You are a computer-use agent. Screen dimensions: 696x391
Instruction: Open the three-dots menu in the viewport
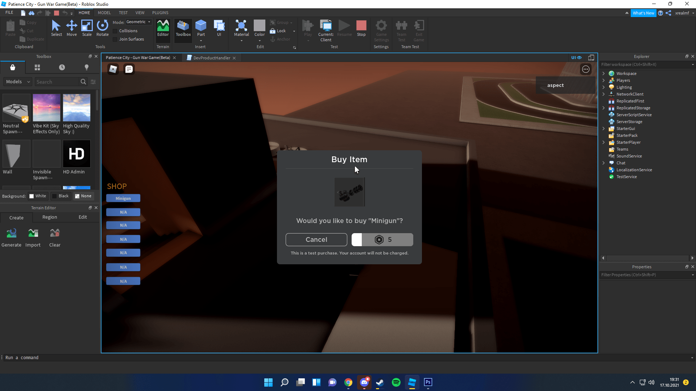pyautogui.click(x=586, y=69)
